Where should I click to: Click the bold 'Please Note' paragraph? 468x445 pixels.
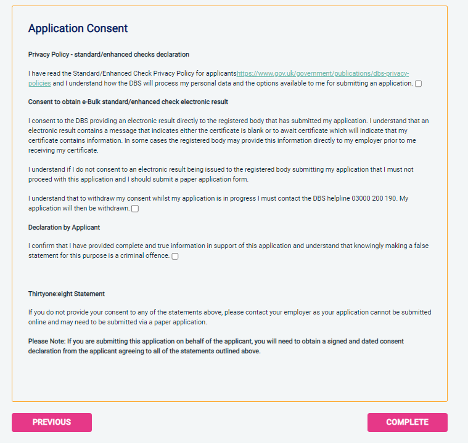coord(216,346)
